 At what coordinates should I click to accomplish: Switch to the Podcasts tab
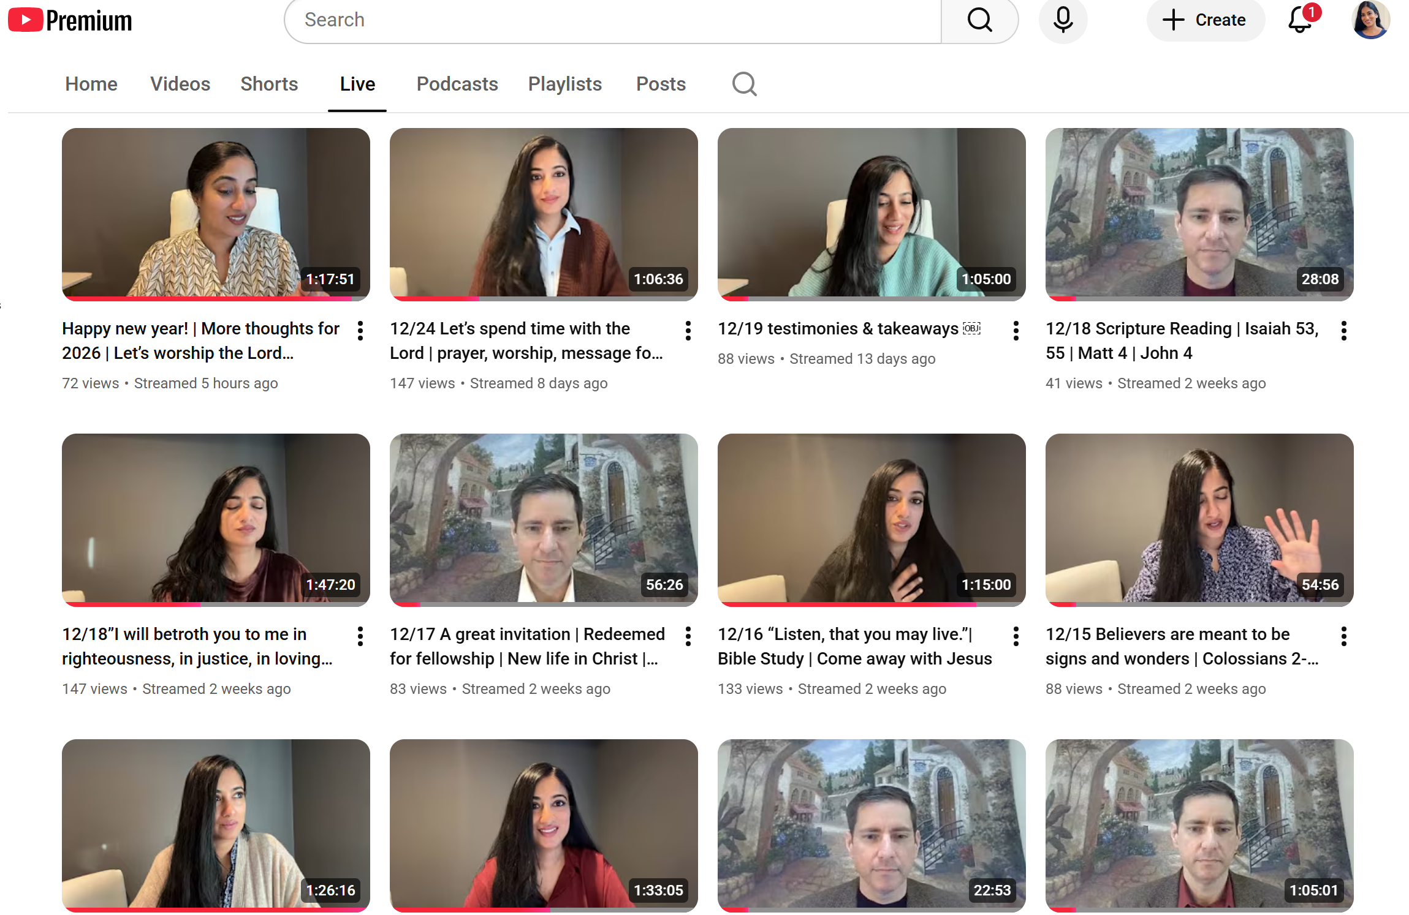457,84
